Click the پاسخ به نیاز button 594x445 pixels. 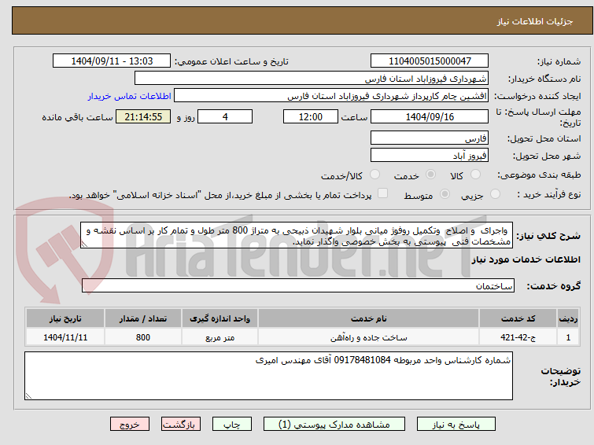coord(456,425)
